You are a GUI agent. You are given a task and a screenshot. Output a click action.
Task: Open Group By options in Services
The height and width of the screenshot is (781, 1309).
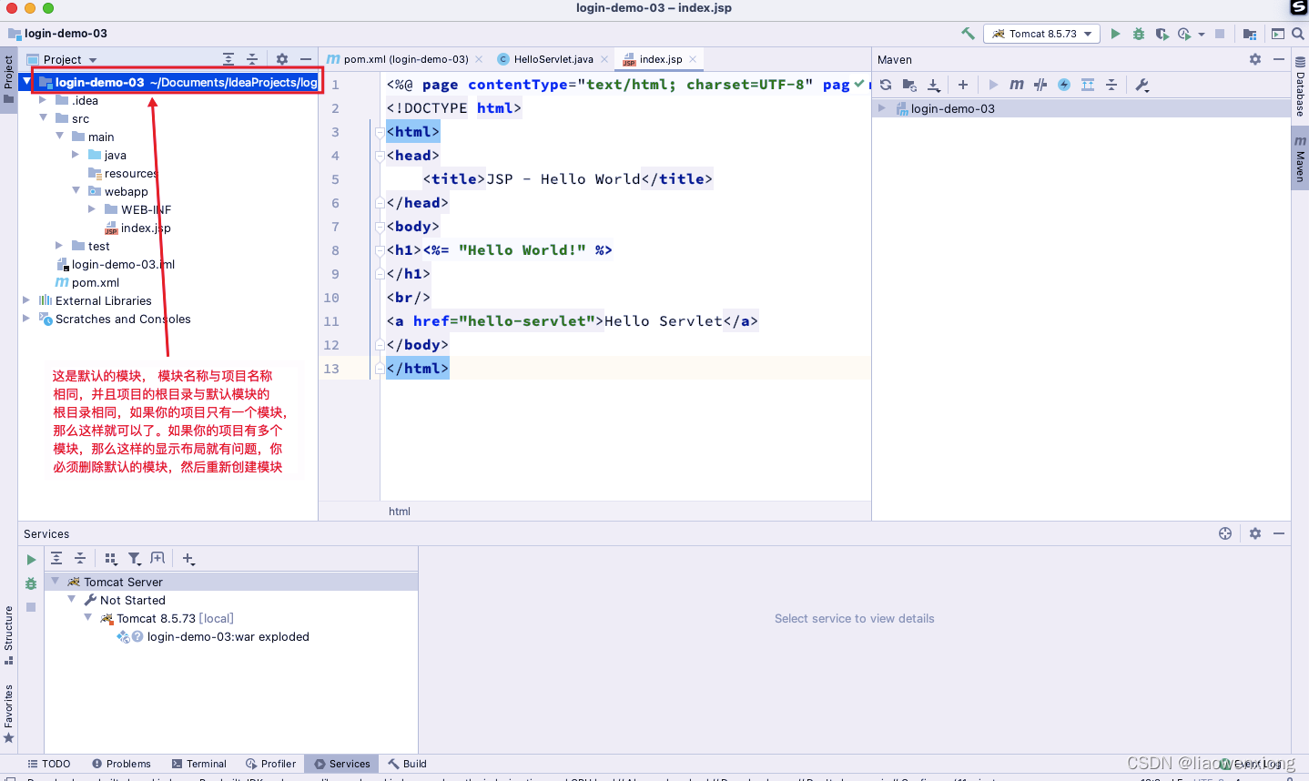point(111,559)
